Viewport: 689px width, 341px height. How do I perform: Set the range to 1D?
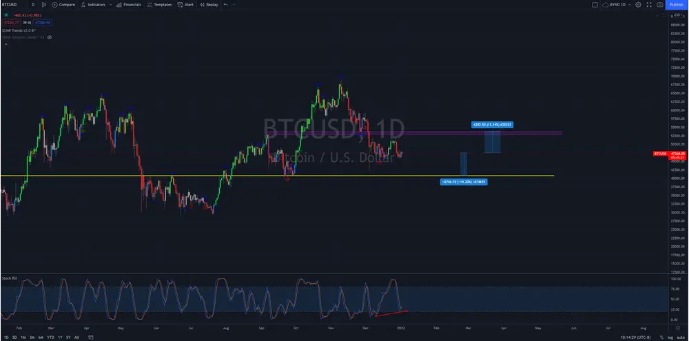click(x=6, y=337)
